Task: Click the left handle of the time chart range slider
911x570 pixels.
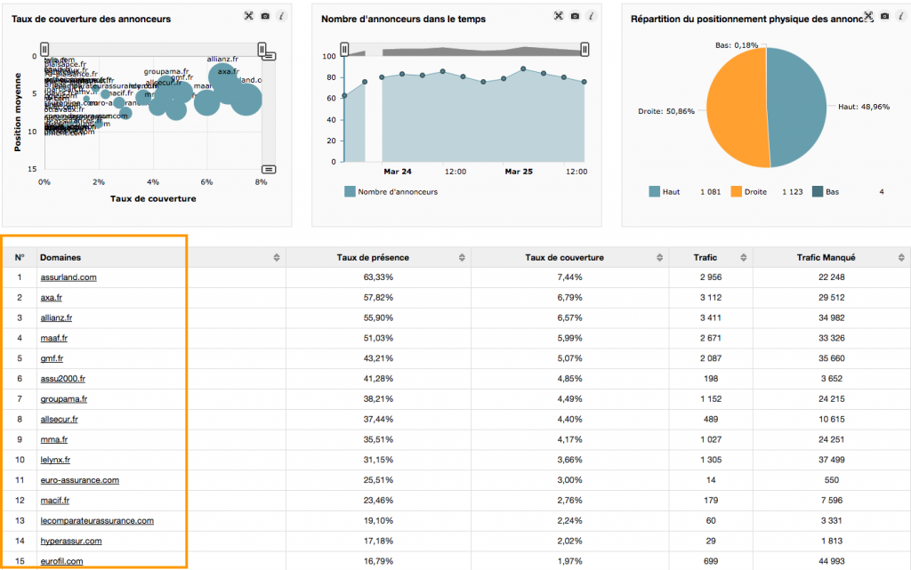Action: [x=344, y=49]
